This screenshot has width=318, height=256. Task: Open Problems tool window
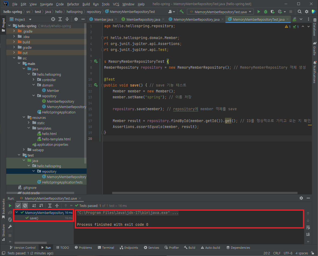pyautogui.click(x=83, y=247)
